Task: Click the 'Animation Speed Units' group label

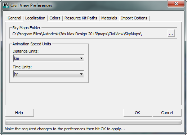Action: coord(32,44)
